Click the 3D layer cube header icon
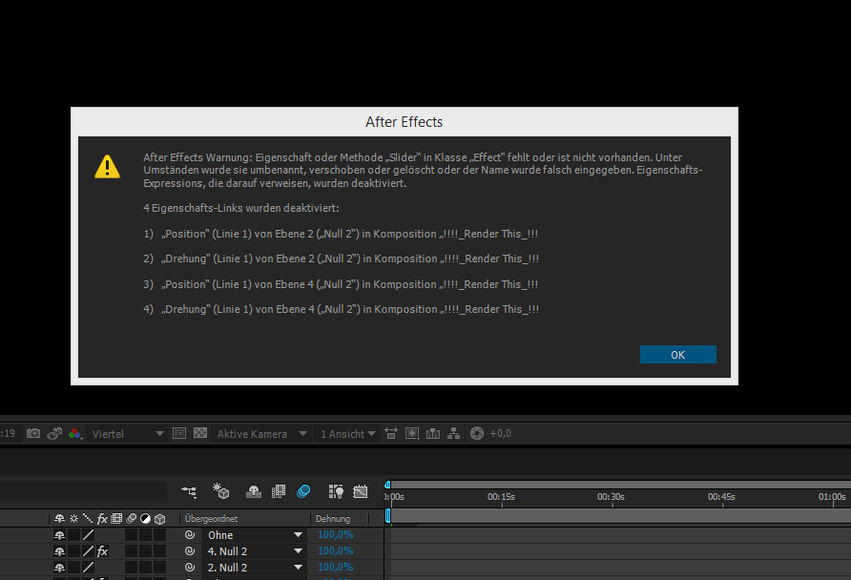Image resolution: width=851 pixels, height=580 pixels. tap(159, 519)
